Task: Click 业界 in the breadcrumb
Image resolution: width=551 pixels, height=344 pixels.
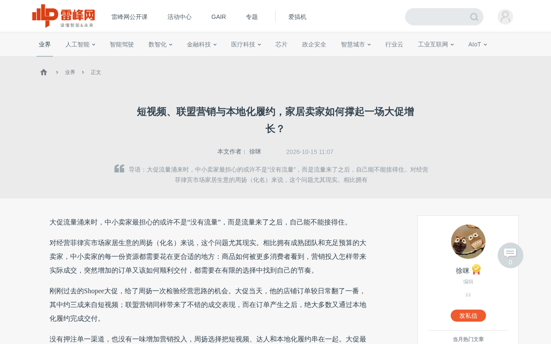Action: click(x=70, y=72)
